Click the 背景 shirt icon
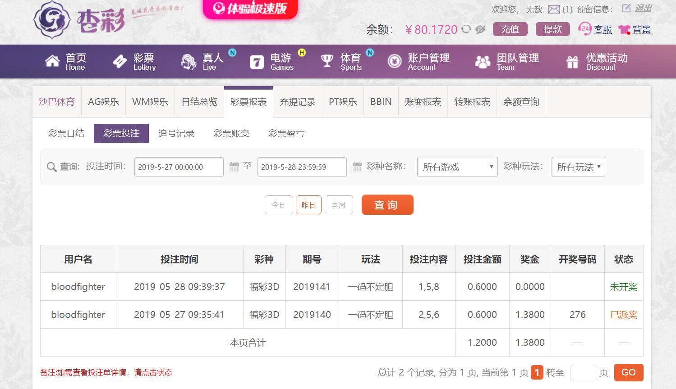The height and width of the screenshot is (389, 676). pos(625,30)
